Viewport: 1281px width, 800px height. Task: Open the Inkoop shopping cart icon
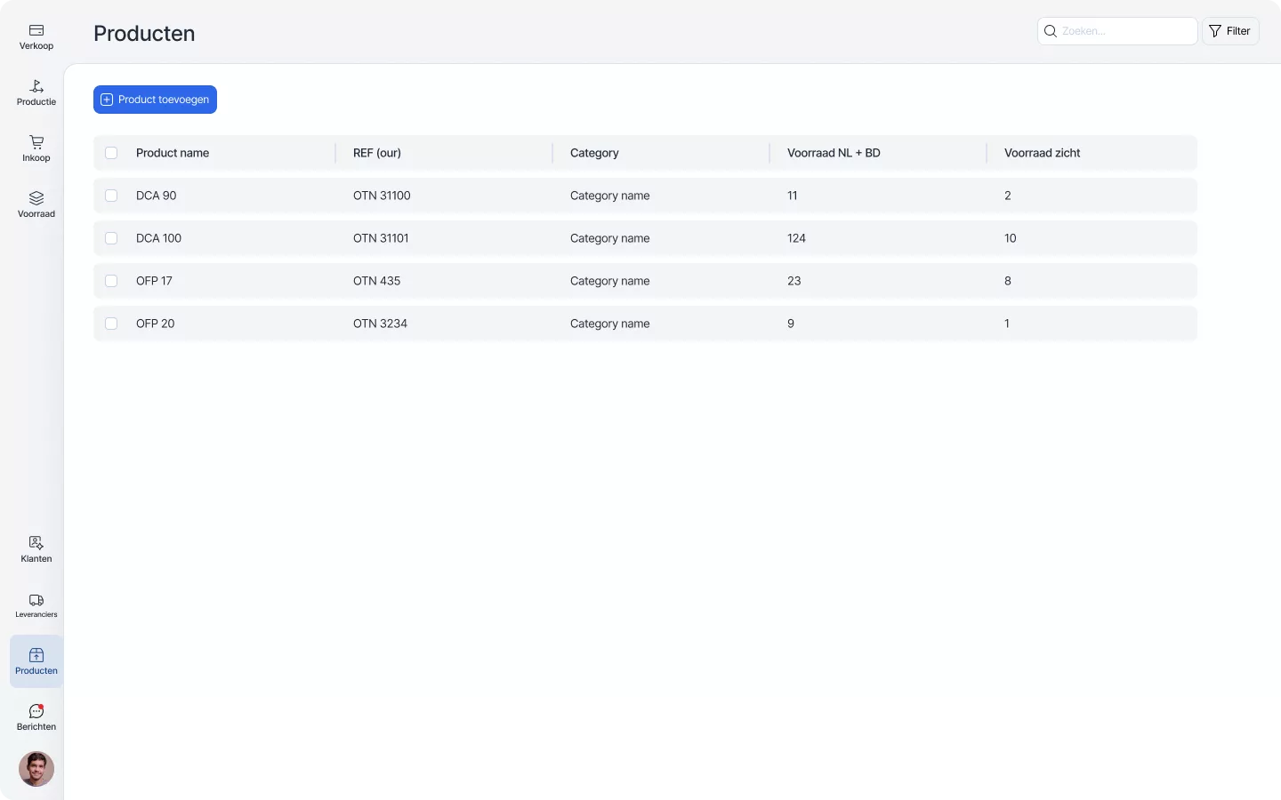36,142
